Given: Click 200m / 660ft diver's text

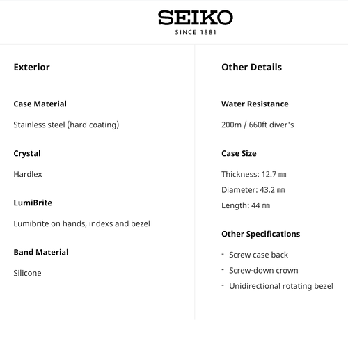Looking at the screenshot, I should (258, 125).
